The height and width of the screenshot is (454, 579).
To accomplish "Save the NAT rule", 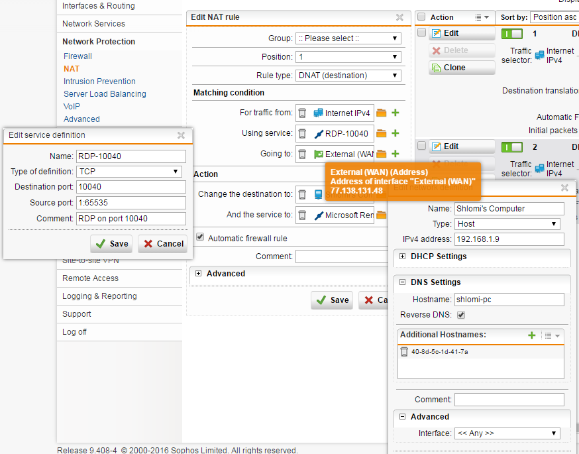I will 332,300.
